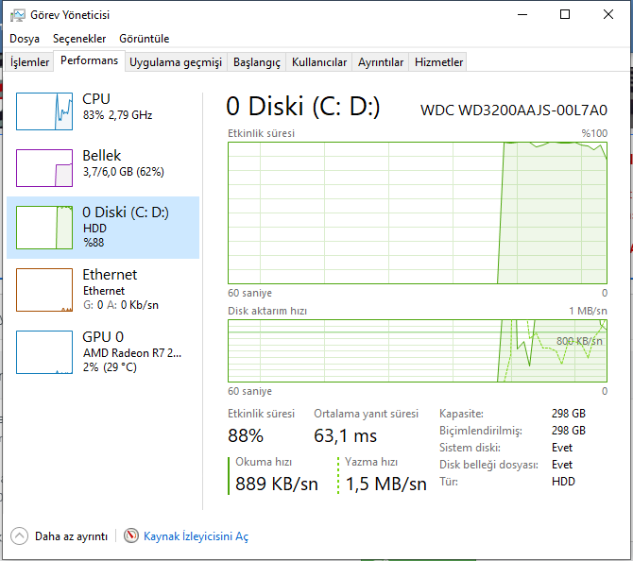Switch to the Ayrıntılar tab
Screen dimensions: 633x561
tap(381, 62)
